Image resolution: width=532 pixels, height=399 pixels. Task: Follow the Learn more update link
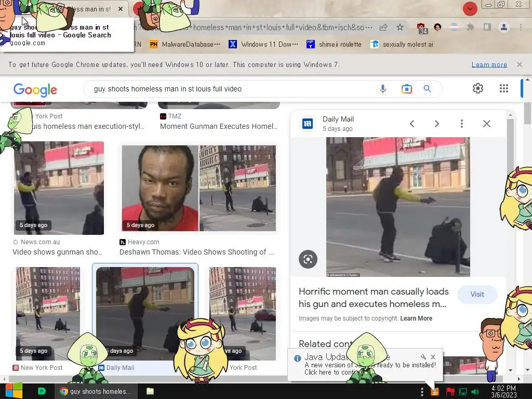coord(489,64)
